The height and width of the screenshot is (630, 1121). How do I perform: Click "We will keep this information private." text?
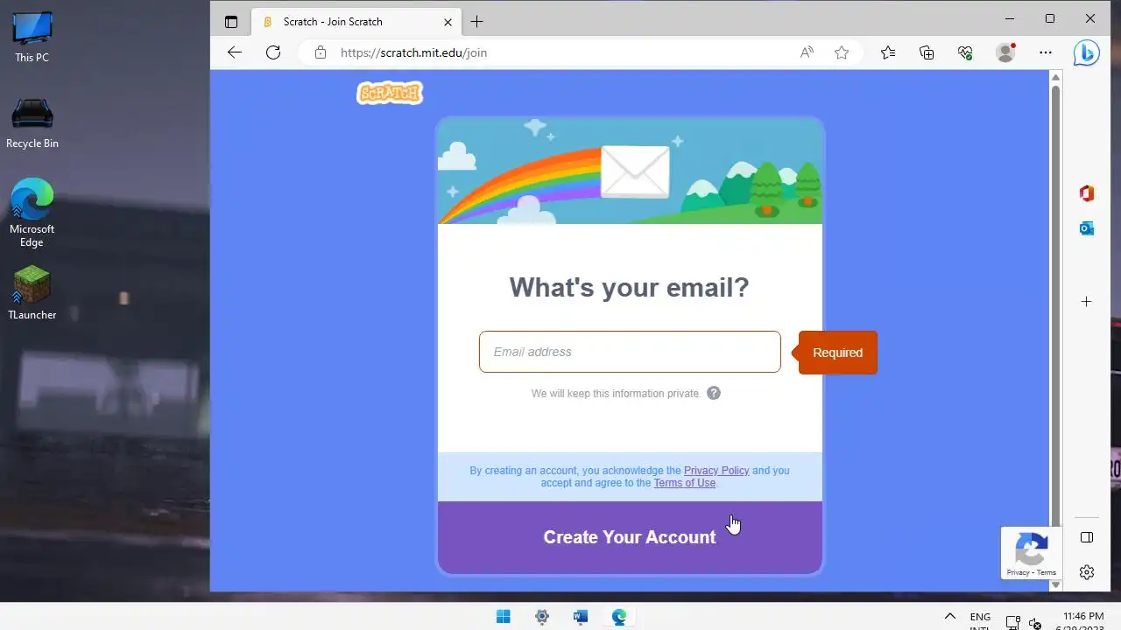coord(617,394)
